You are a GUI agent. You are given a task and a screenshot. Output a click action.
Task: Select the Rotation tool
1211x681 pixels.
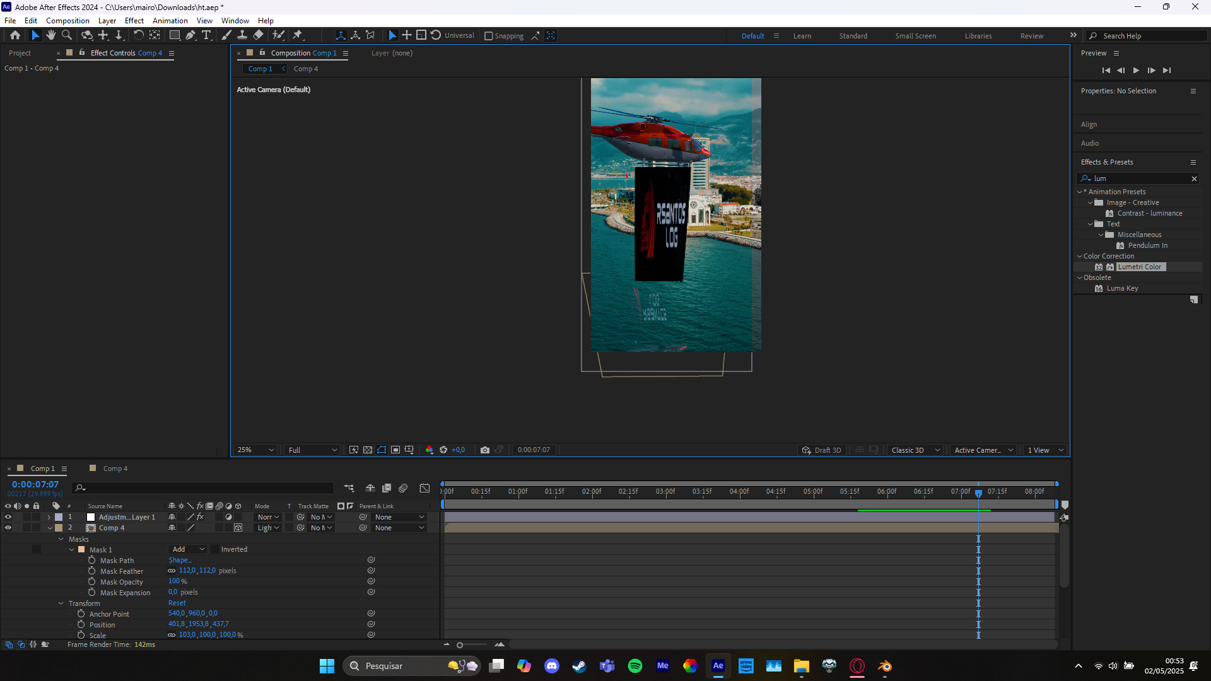pos(139,35)
